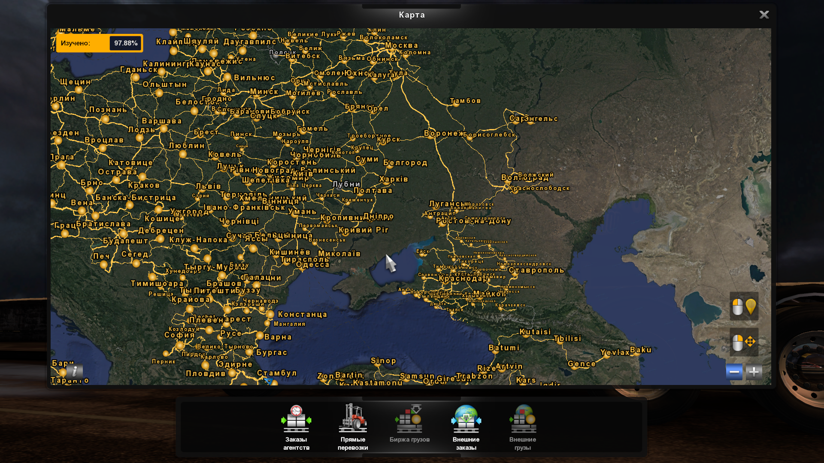The height and width of the screenshot is (463, 824).
Task: Open the Заказы агентств job menu
Action: tap(296, 427)
